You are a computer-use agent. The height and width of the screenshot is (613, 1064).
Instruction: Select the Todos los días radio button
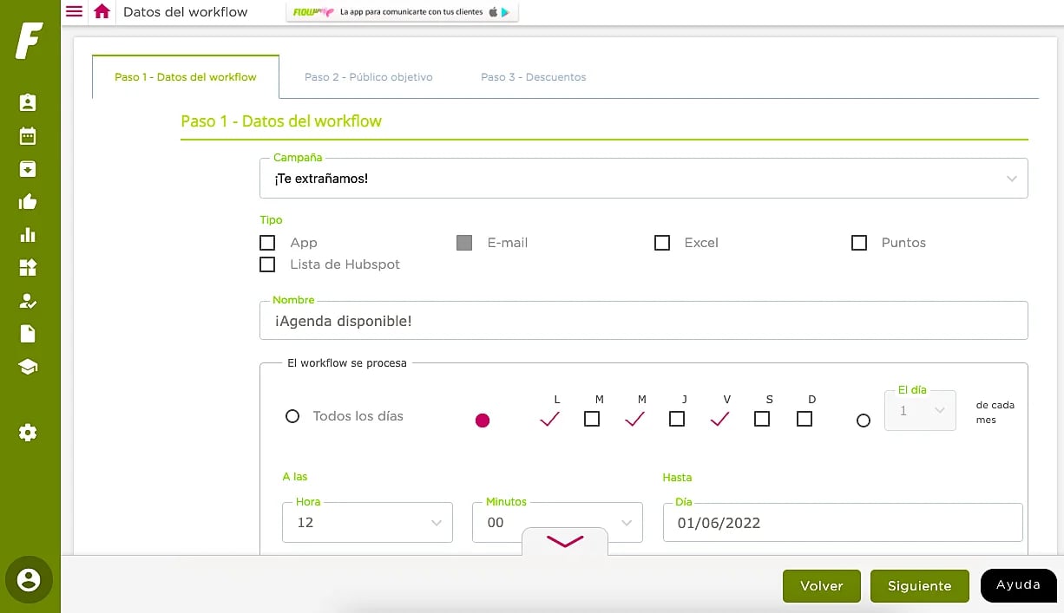point(292,416)
